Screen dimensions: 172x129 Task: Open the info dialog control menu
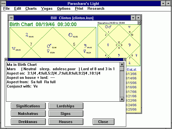click(6, 59)
